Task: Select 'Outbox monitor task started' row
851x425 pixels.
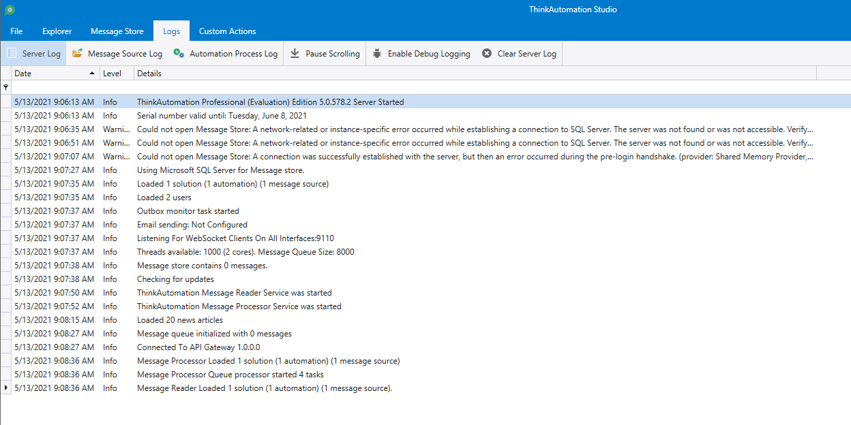Action: (x=425, y=210)
